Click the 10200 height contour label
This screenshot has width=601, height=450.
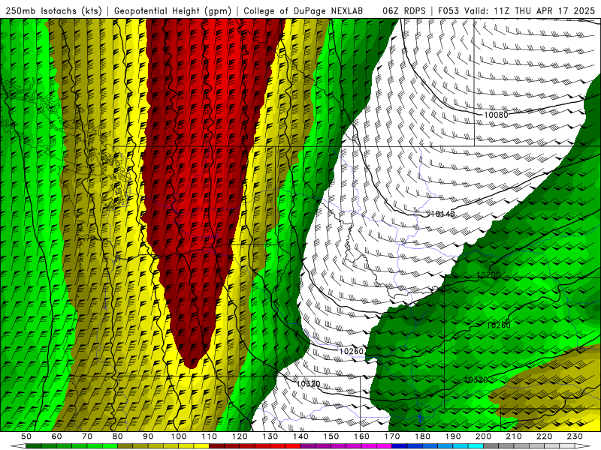click(x=489, y=274)
